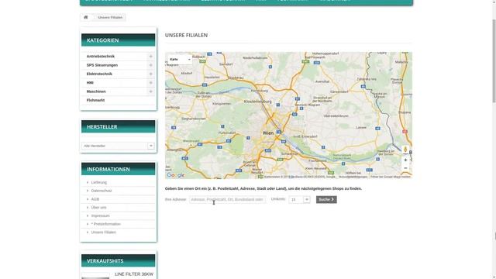Open the Karte map type dropdown

pyautogui.click(x=180, y=60)
